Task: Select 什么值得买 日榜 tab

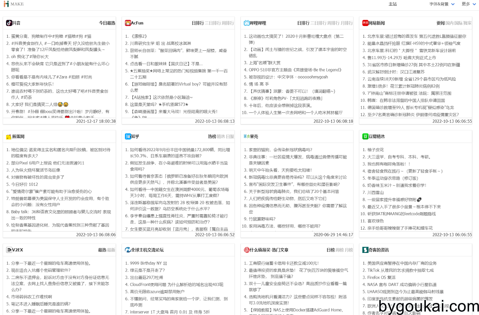Action: [330, 250]
